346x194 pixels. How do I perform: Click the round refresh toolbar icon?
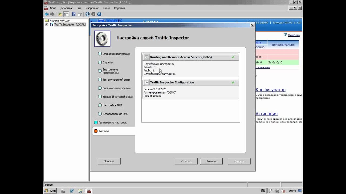pos(99,14)
